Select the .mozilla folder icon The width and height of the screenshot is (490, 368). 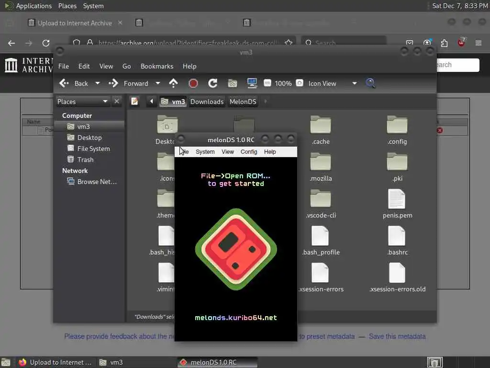coord(321,162)
